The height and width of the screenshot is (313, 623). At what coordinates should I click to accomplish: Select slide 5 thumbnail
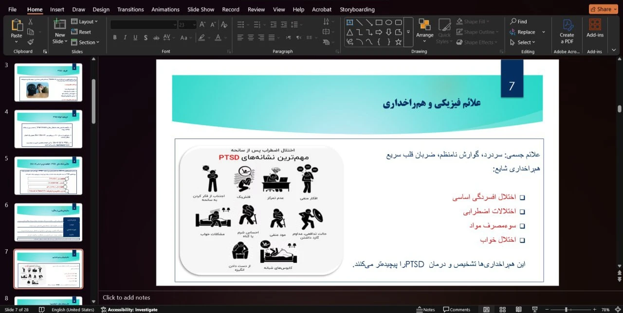click(x=48, y=175)
